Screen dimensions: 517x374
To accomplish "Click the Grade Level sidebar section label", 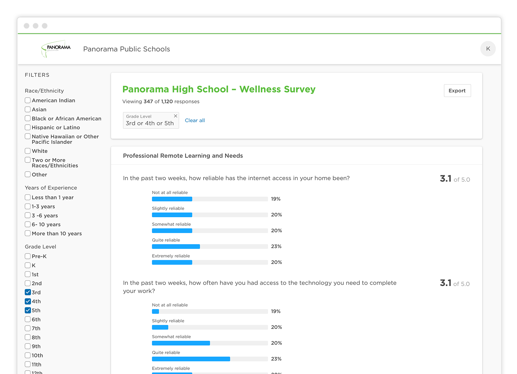I will click(41, 246).
